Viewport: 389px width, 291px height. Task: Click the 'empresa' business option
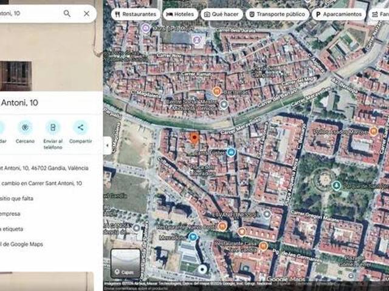pyautogui.click(x=10, y=213)
